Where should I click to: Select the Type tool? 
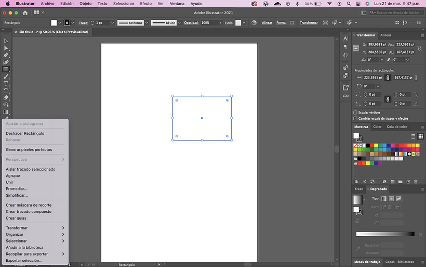pos(6,84)
